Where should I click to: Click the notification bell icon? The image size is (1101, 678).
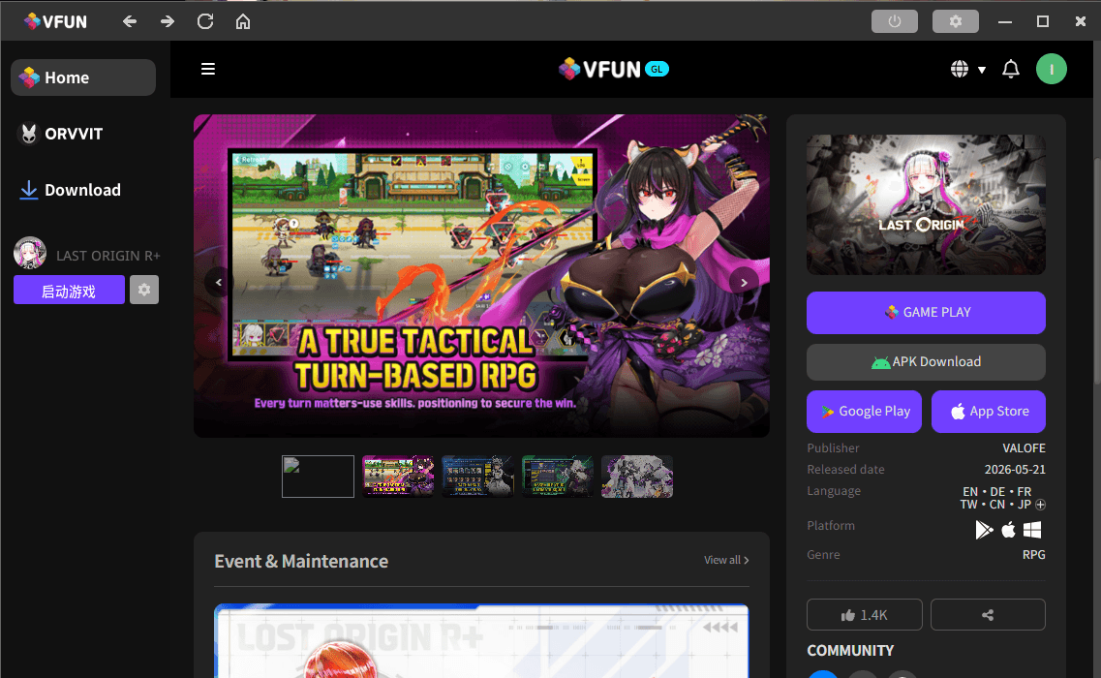click(x=1010, y=69)
